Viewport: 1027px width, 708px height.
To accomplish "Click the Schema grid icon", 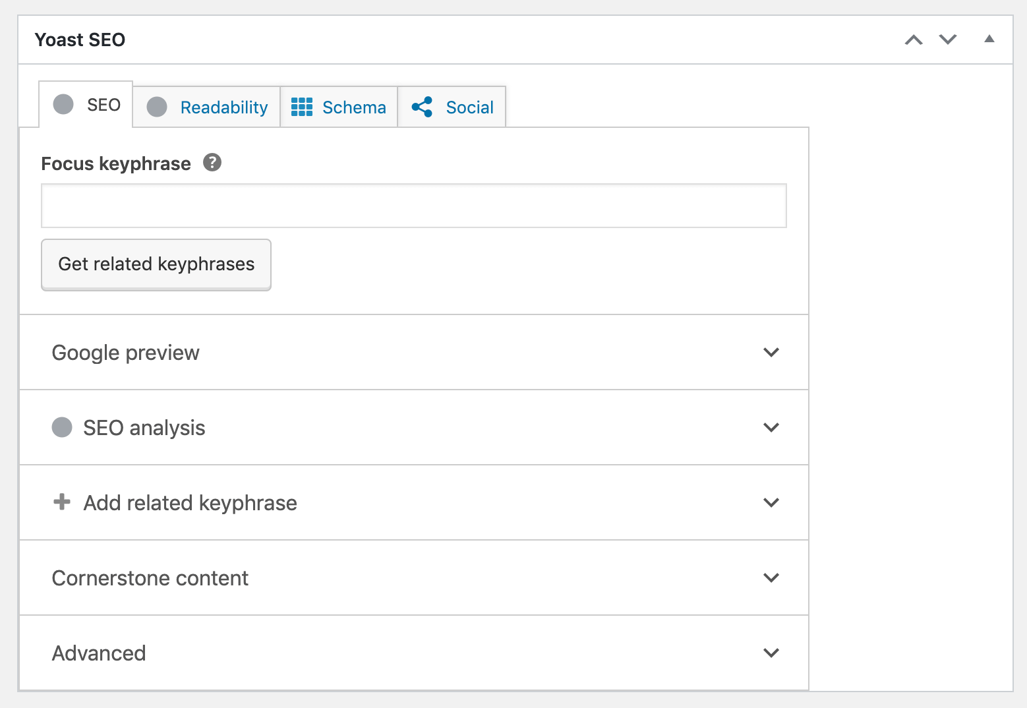I will click(302, 107).
